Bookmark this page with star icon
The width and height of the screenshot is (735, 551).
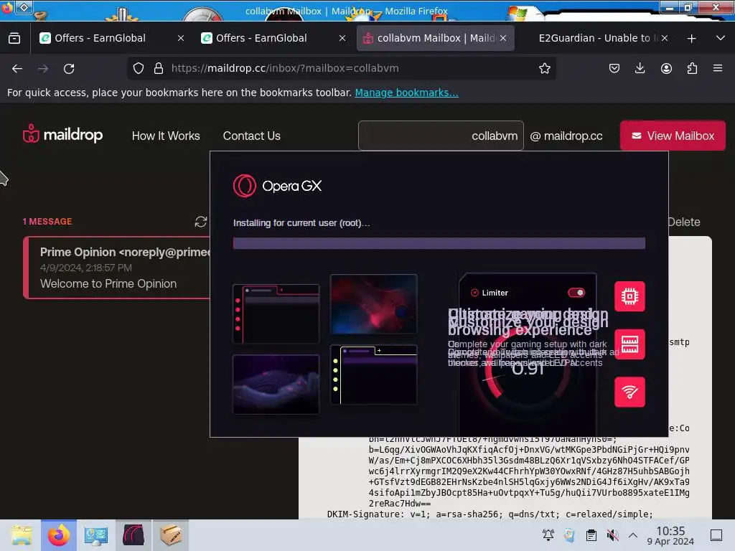click(x=544, y=68)
